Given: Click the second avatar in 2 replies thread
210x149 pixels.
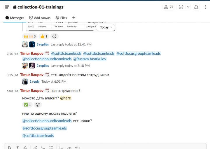Looking at the screenshot, I should tap(32, 66).
